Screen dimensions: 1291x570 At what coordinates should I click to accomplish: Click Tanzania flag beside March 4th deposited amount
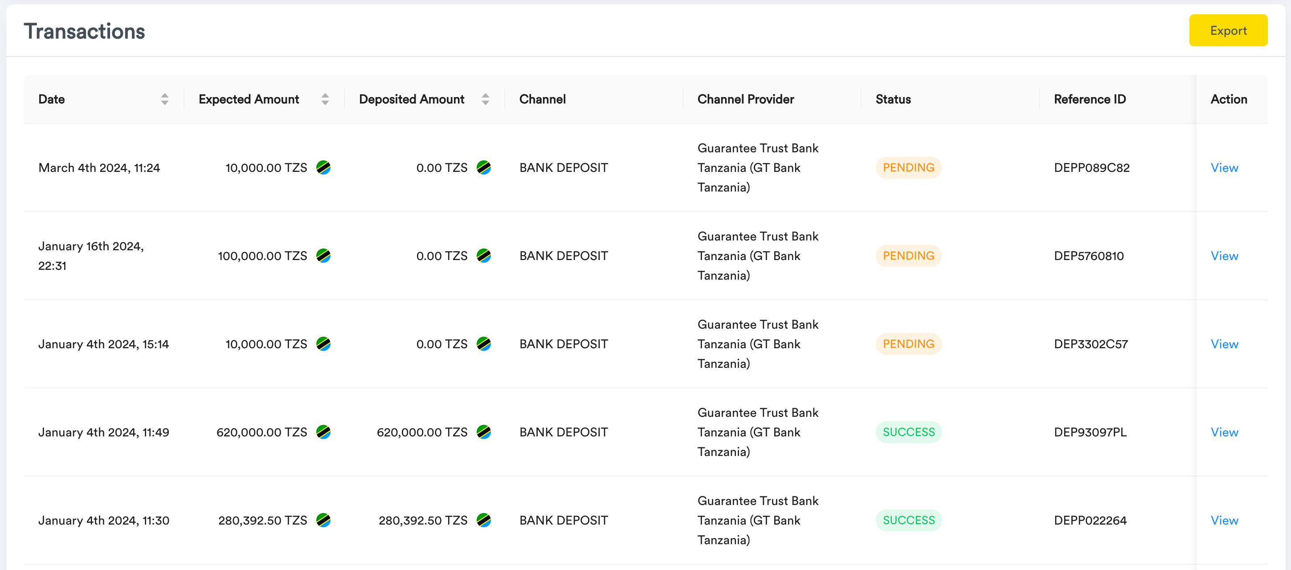coord(484,168)
